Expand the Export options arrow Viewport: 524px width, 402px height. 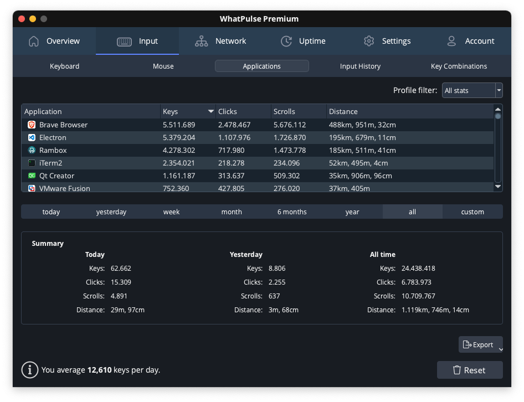point(501,349)
